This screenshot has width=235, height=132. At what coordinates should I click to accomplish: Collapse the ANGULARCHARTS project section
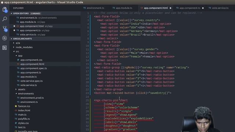[45, 39]
